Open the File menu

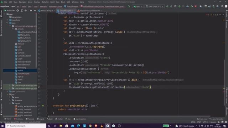6,2
